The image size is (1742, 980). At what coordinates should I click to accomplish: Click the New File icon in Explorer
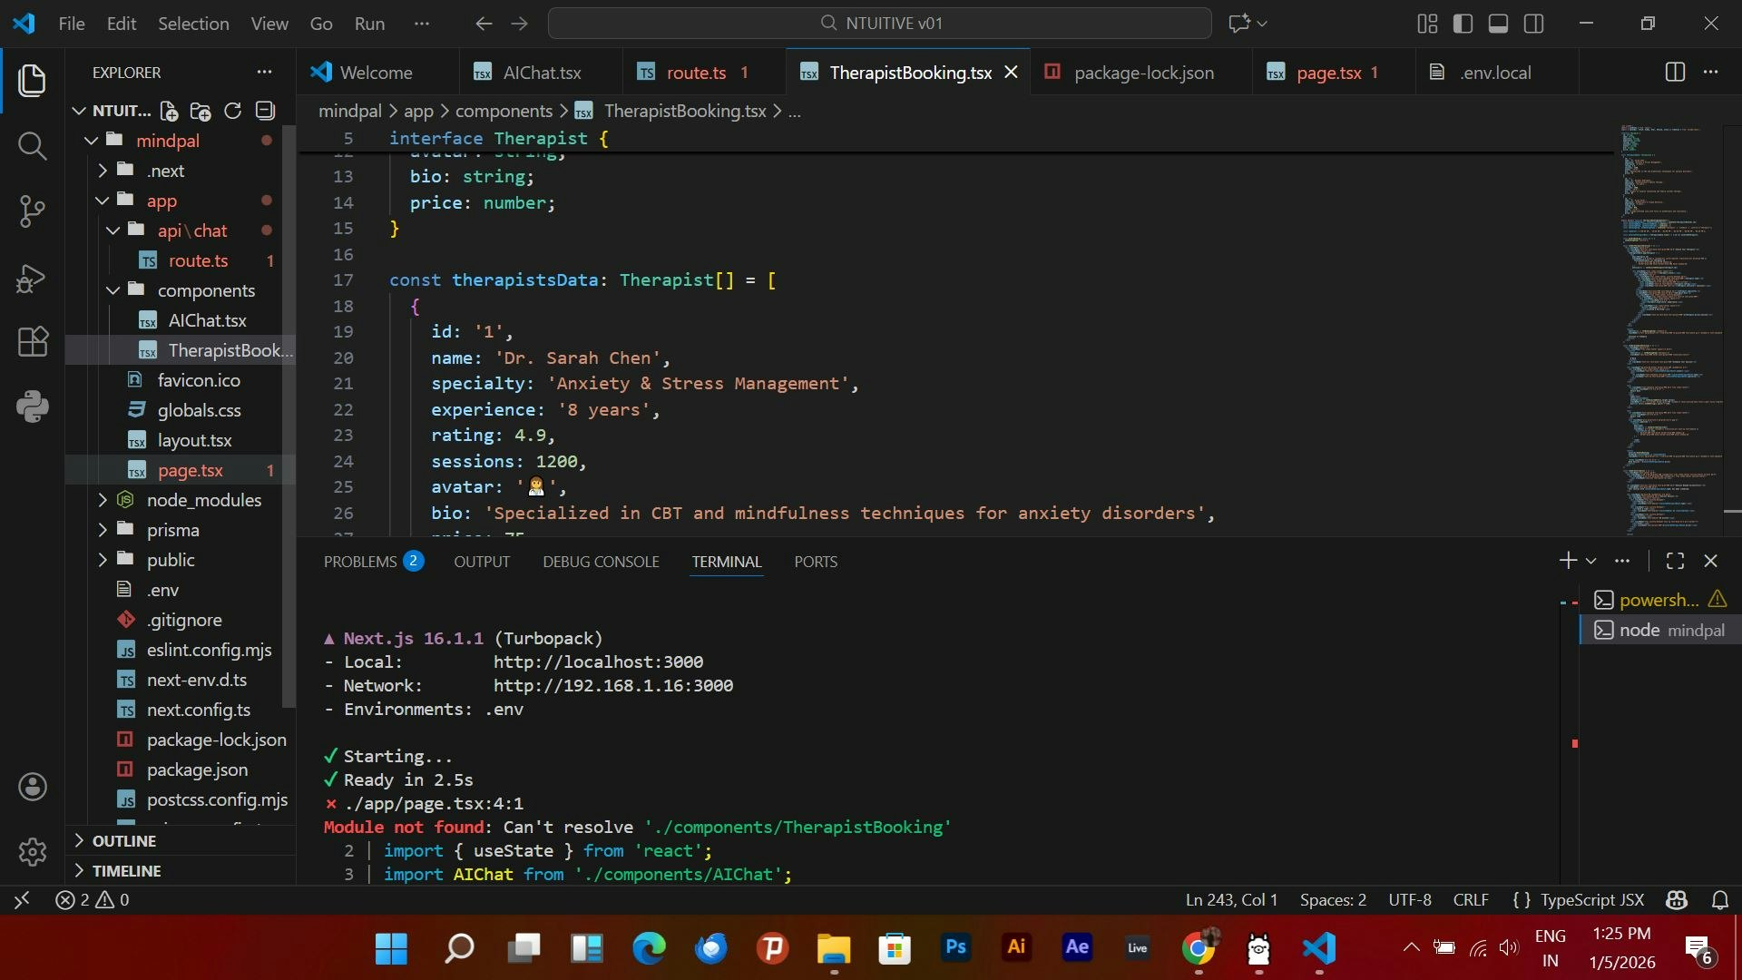tap(169, 111)
